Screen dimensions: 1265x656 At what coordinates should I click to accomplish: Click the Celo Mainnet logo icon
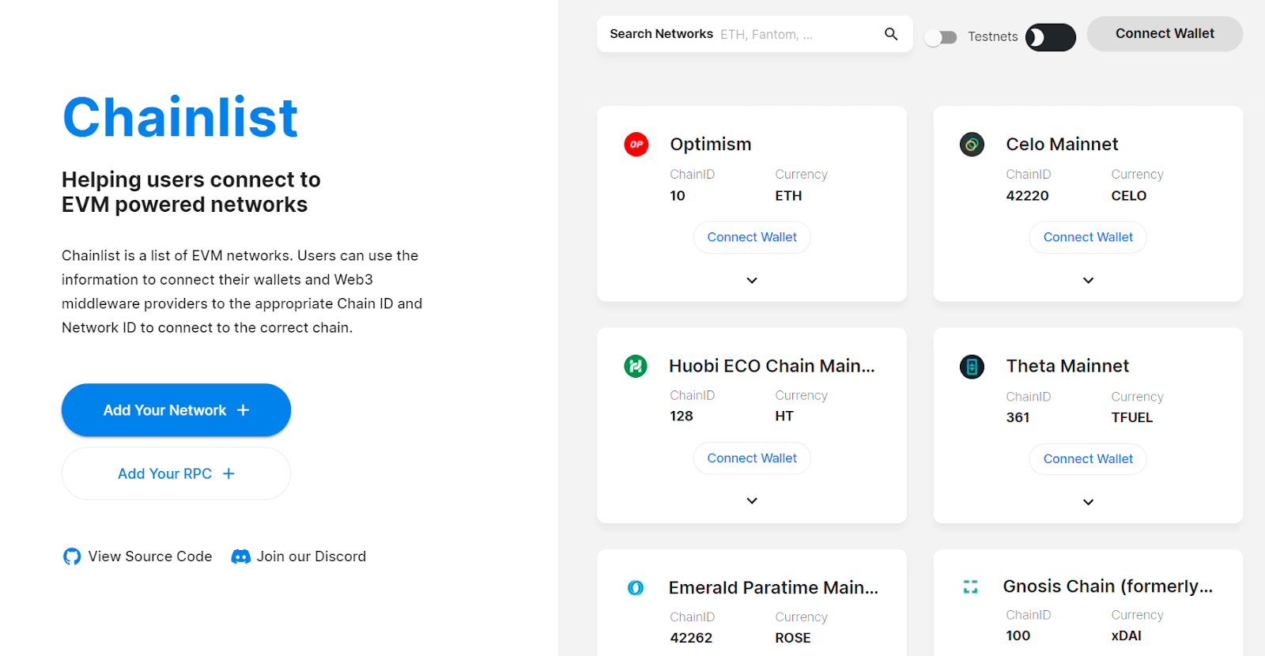click(972, 145)
